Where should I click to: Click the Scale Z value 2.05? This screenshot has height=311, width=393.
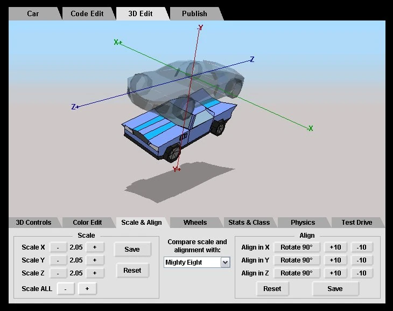pyautogui.click(x=76, y=273)
